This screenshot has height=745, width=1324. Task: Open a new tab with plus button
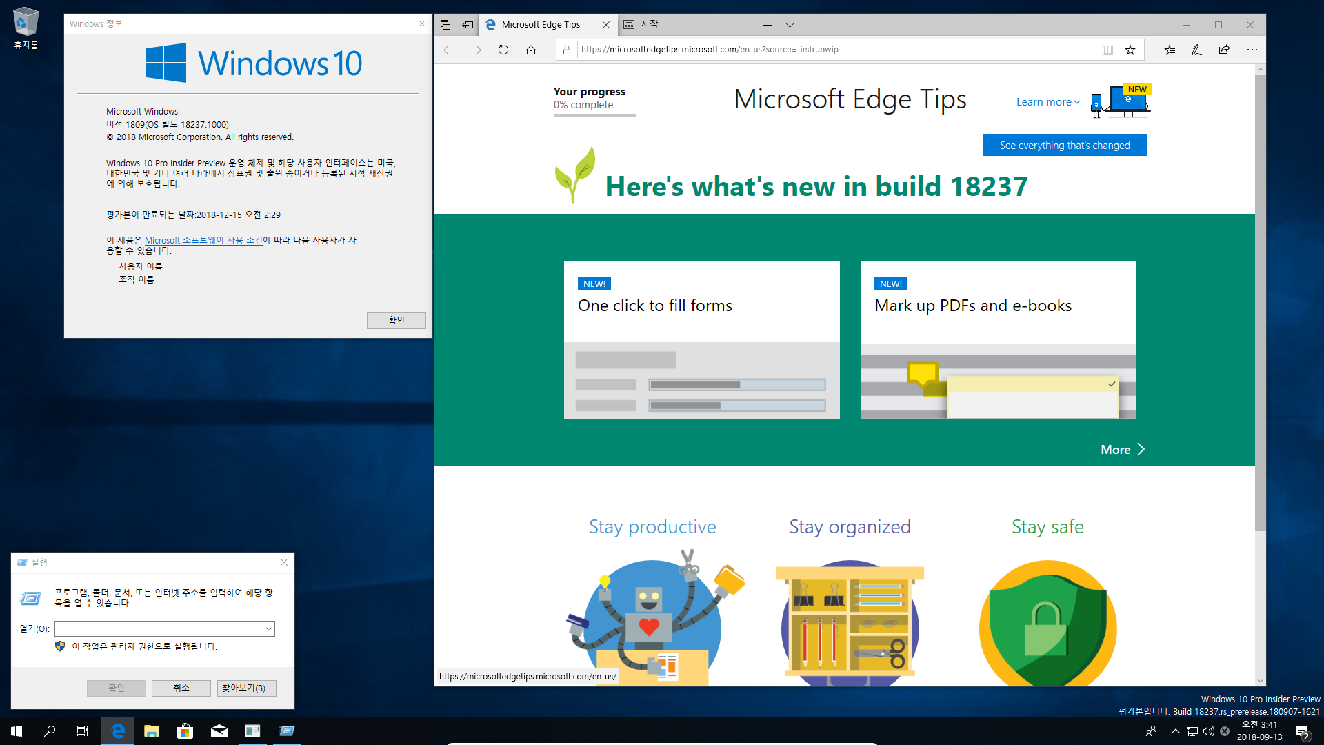pos(768,25)
